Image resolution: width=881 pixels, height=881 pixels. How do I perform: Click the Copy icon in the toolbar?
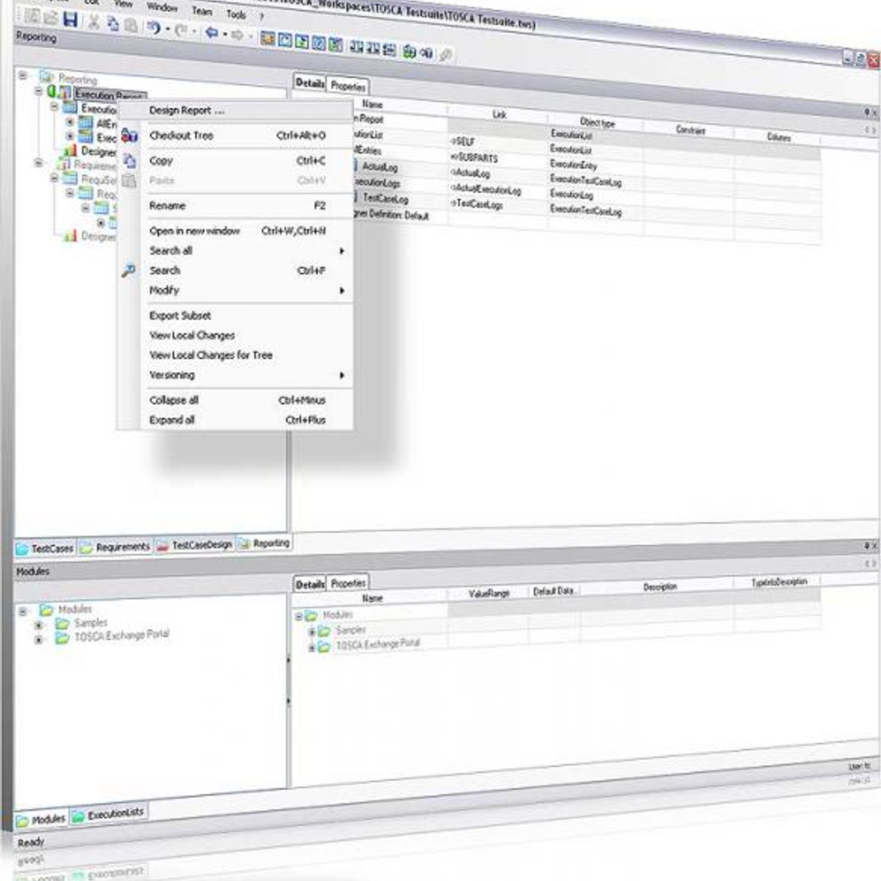coord(112,23)
